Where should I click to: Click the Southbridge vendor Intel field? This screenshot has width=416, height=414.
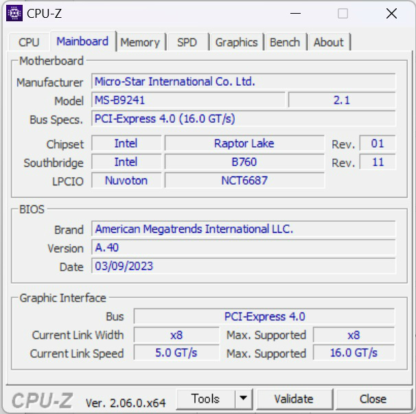point(126,162)
